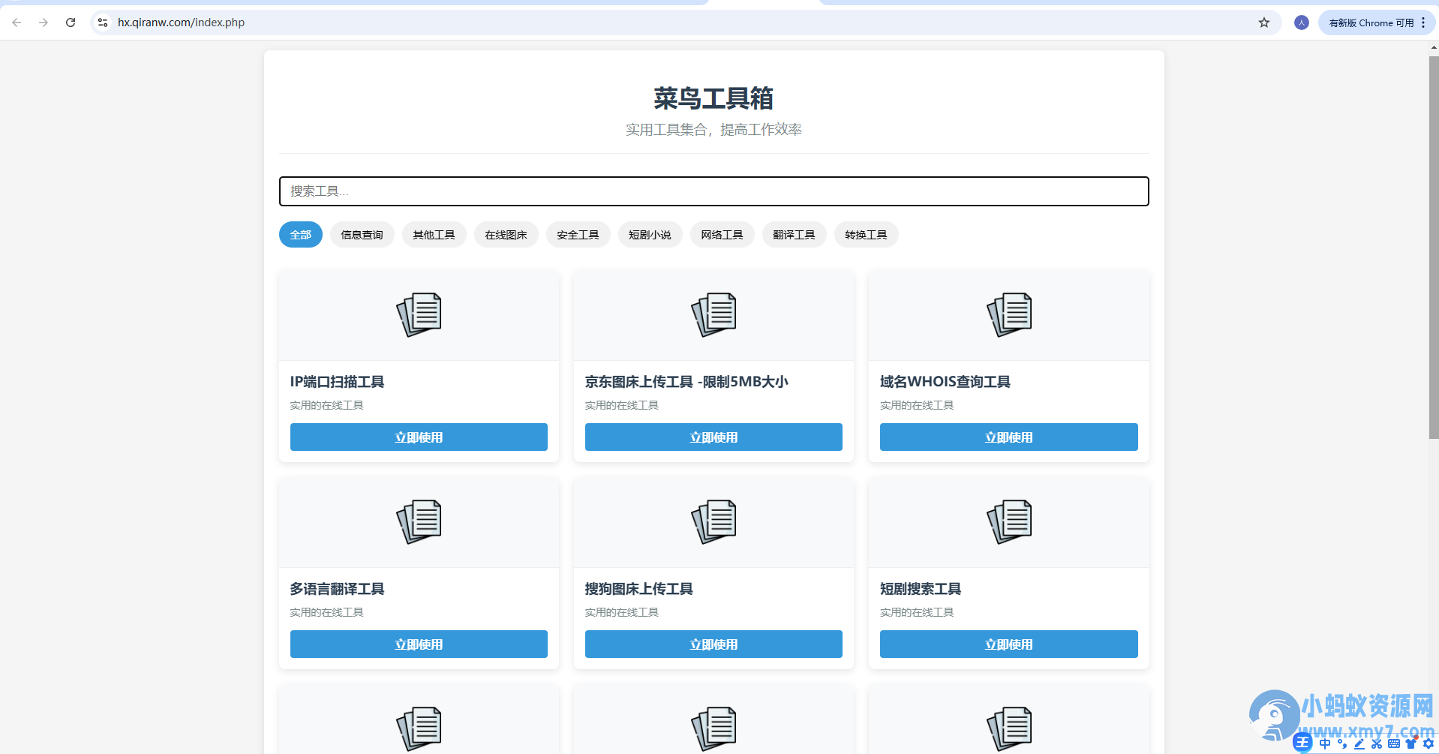Select the 全部 category filter
The height and width of the screenshot is (754, 1439).
pyautogui.click(x=301, y=235)
